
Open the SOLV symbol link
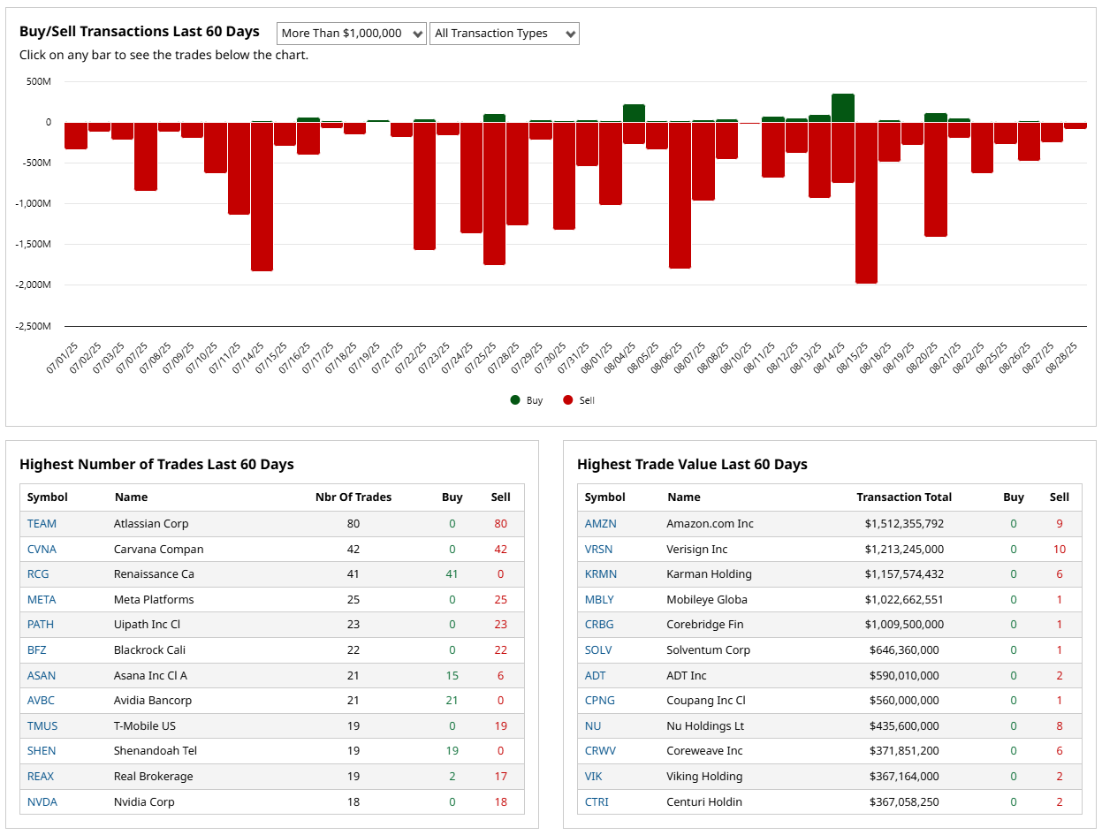tap(598, 650)
